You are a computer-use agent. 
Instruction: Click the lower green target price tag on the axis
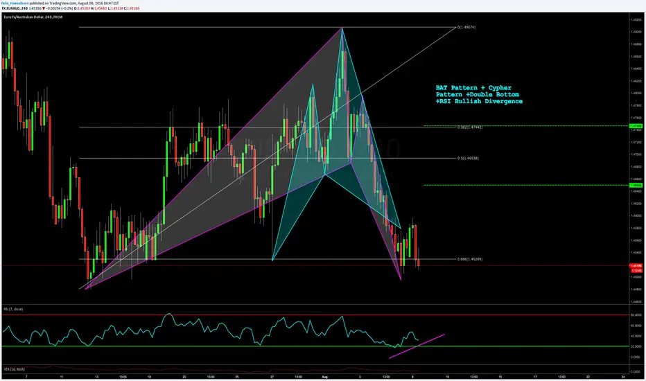coord(636,186)
